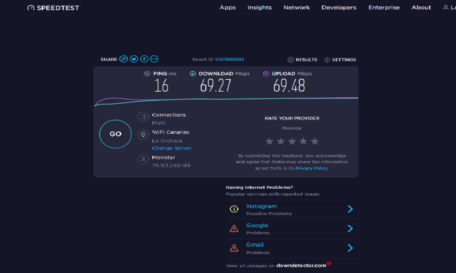Click the Speedtest logo

point(53,8)
